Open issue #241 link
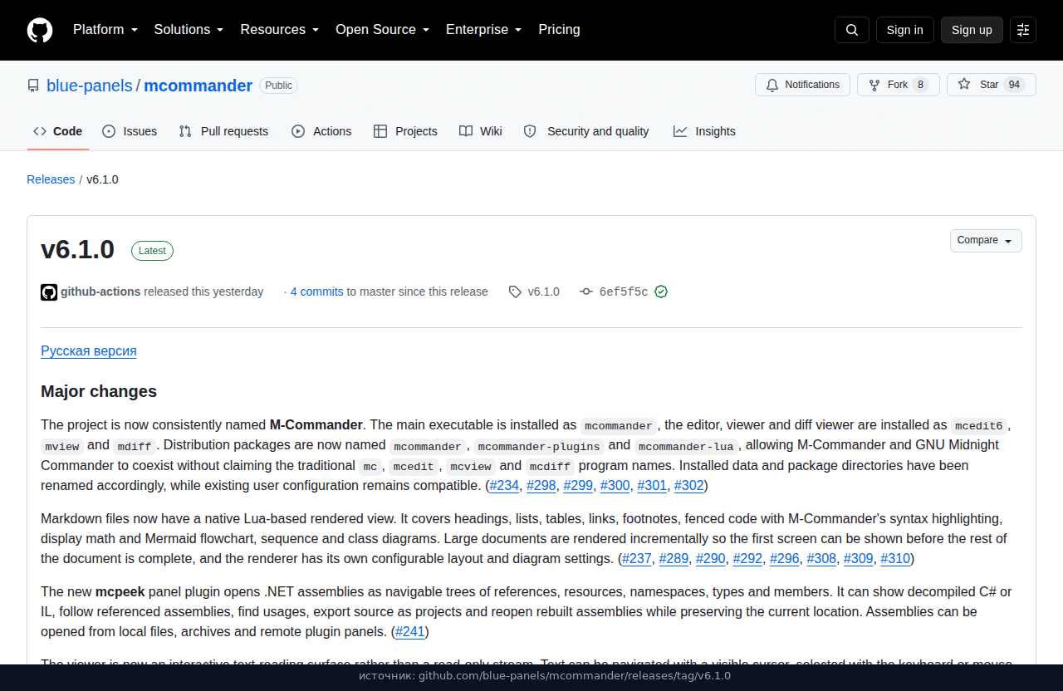The height and width of the screenshot is (691, 1063). tap(410, 632)
